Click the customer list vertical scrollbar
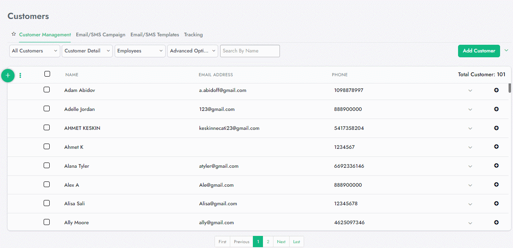The image size is (513, 248). click(510, 88)
